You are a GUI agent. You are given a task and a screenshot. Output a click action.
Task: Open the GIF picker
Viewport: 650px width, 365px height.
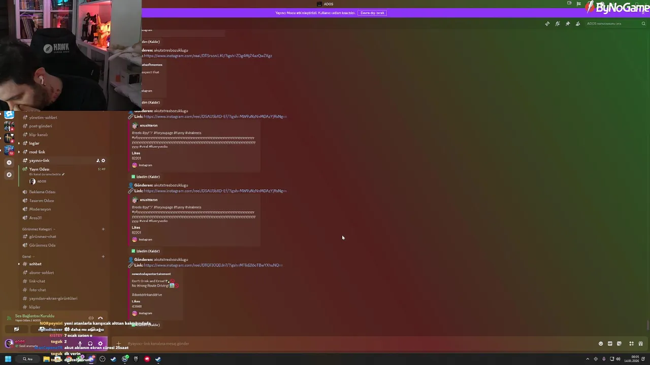[610, 344]
